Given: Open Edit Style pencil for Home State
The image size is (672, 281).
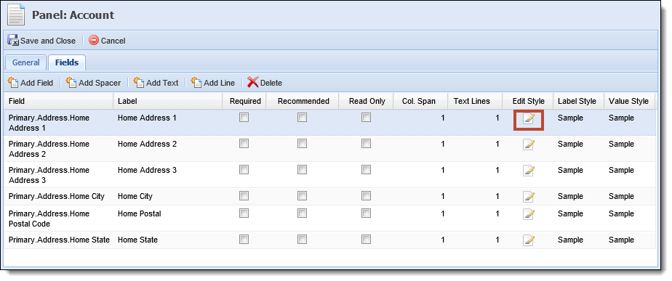Looking at the screenshot, I should (529, 240).
